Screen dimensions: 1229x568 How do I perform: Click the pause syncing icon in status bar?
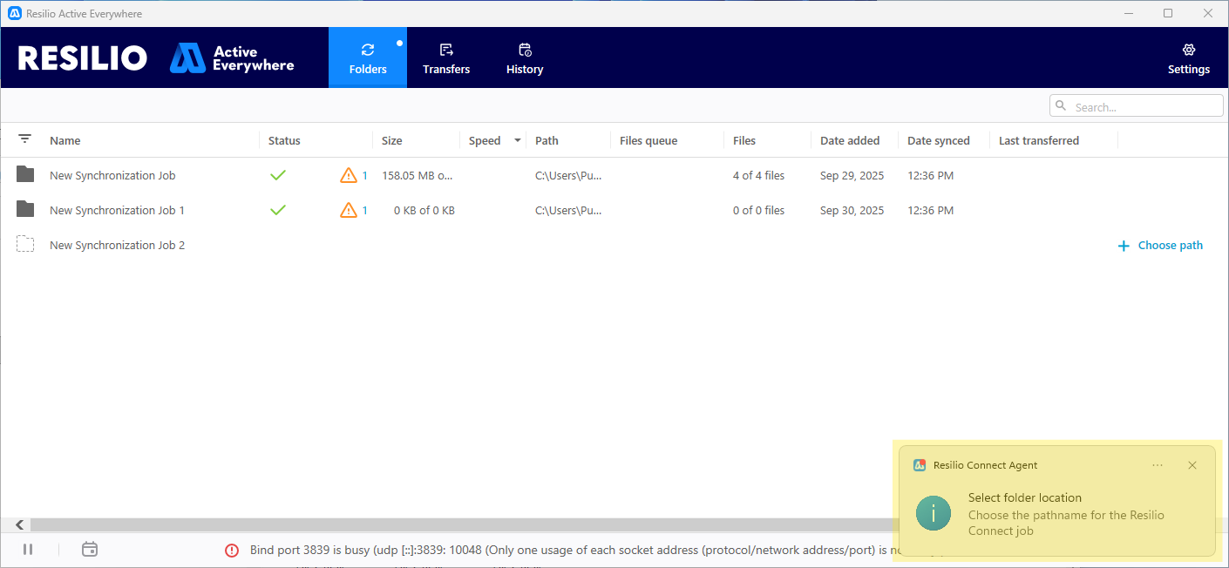pos(28,550)
